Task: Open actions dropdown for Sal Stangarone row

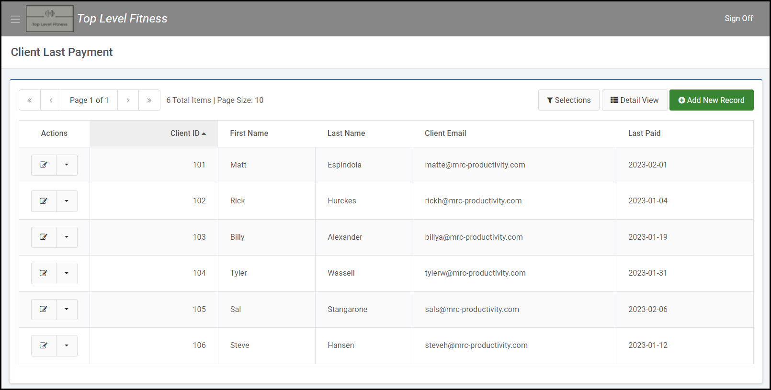Action: (67, 309)
